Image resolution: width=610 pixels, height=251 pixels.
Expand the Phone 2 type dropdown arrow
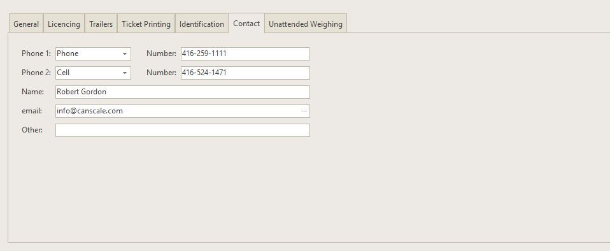pos(125,73)
